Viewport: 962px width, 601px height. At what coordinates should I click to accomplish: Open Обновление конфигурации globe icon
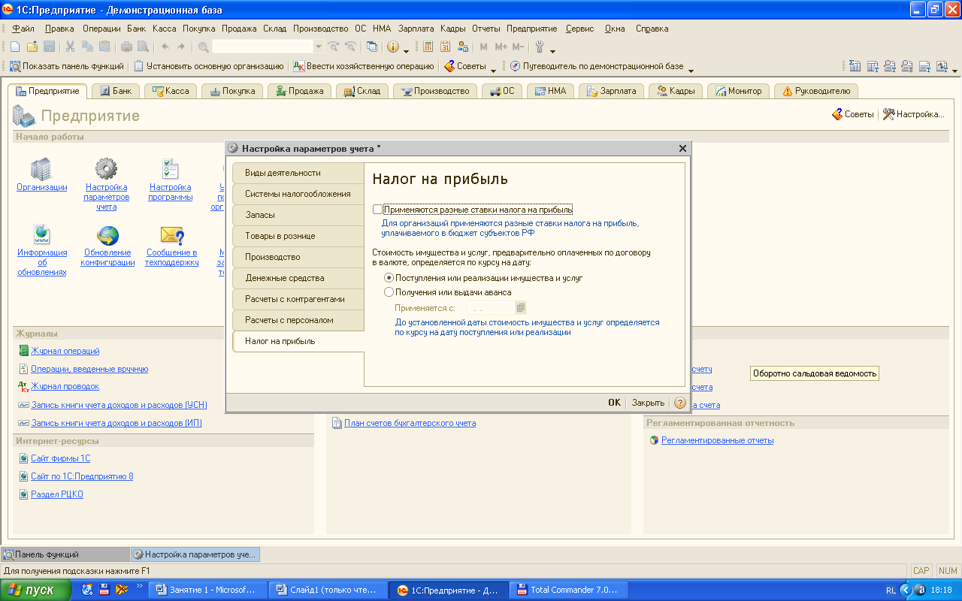[107, 235]
